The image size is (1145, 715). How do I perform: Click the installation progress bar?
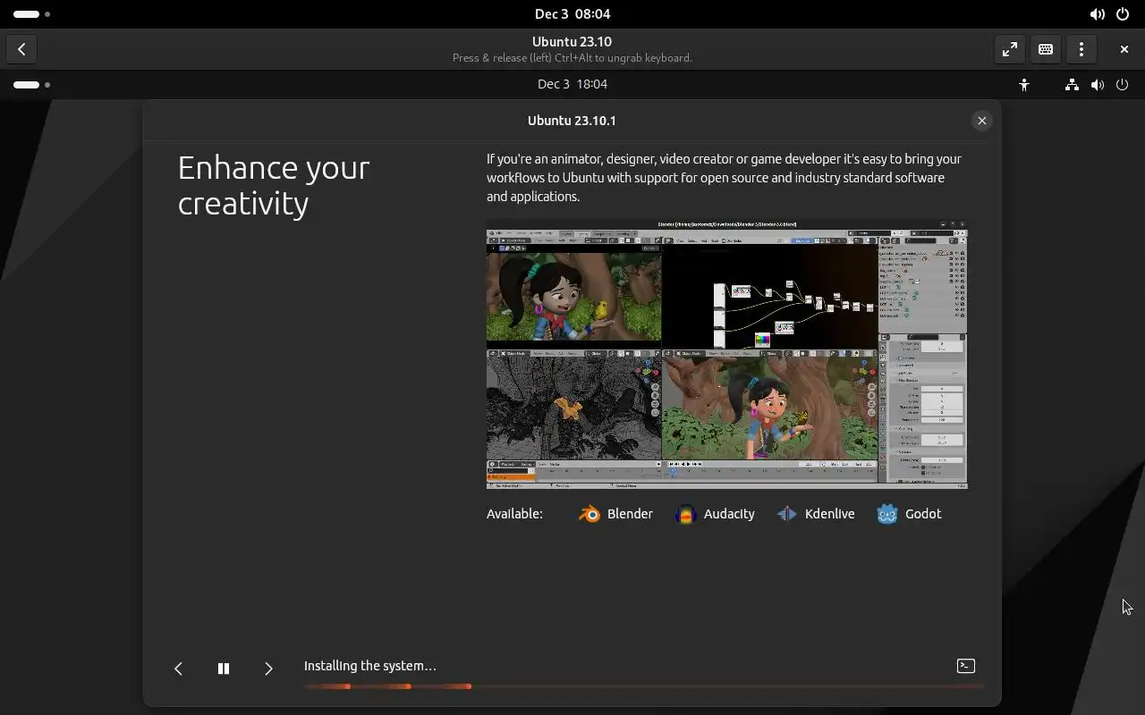click(x=644, y=686)
